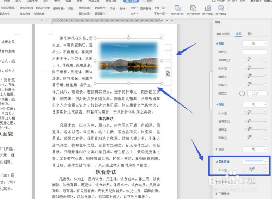Click minus icon of reflection 大小 slider
Screen dimensions: 272x199
pyautogui.click(x=245, y=113)
